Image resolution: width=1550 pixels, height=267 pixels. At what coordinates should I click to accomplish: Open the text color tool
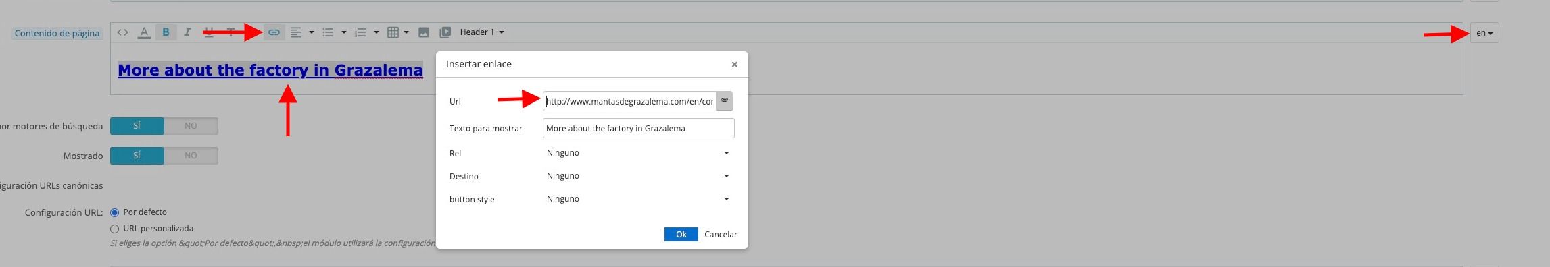[x=144, y=32]
